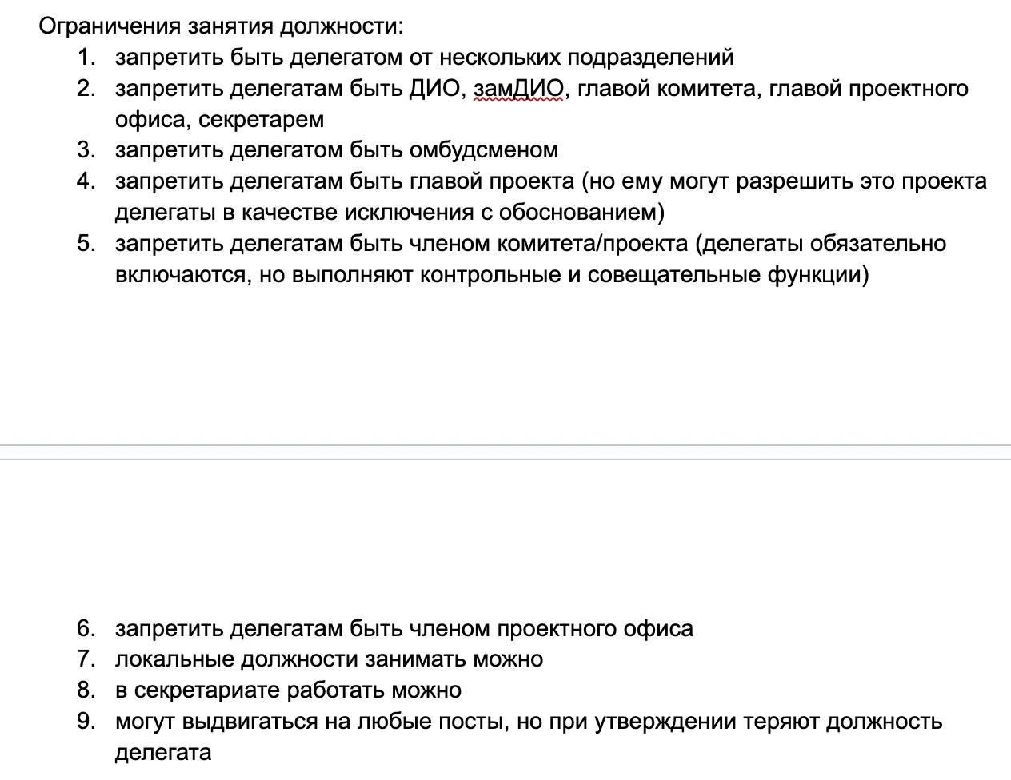This screenshot has height=780, width=1011.
Task: Click the phrase "контрольные и совещательные функции)"
Action: [x=645, y=275]
